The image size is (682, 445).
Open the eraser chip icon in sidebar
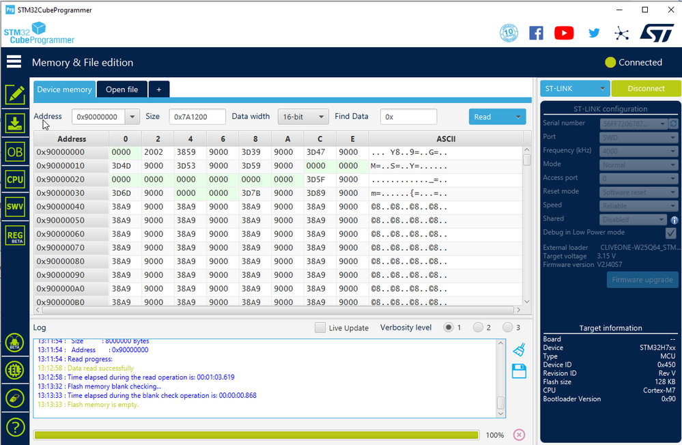point(15,398)
